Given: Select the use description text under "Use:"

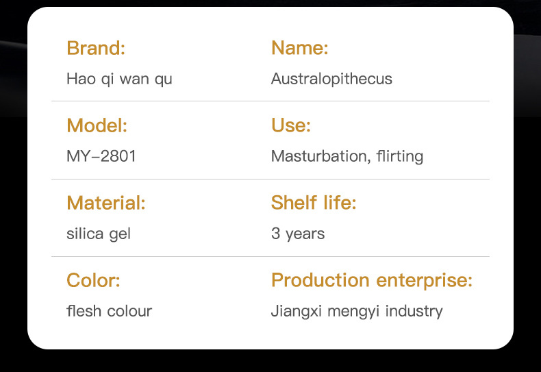Looking at the screenshot, I should click(x=347, y=156).
